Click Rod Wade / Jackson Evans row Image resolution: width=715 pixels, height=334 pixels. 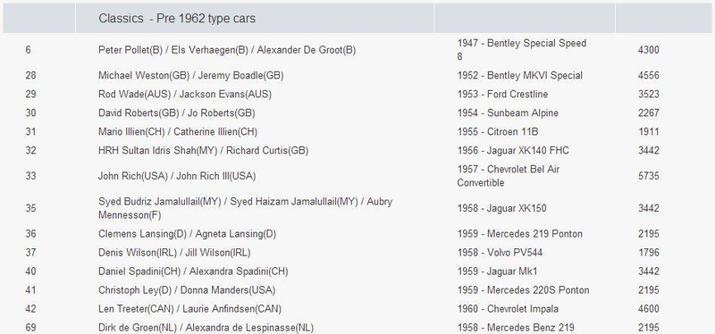(185, 95)
